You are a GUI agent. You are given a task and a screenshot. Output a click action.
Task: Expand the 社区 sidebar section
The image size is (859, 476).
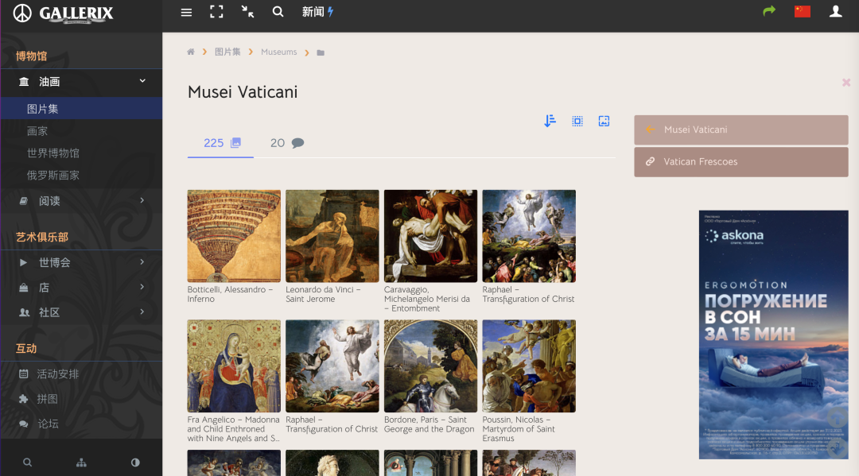click(81, 312)
